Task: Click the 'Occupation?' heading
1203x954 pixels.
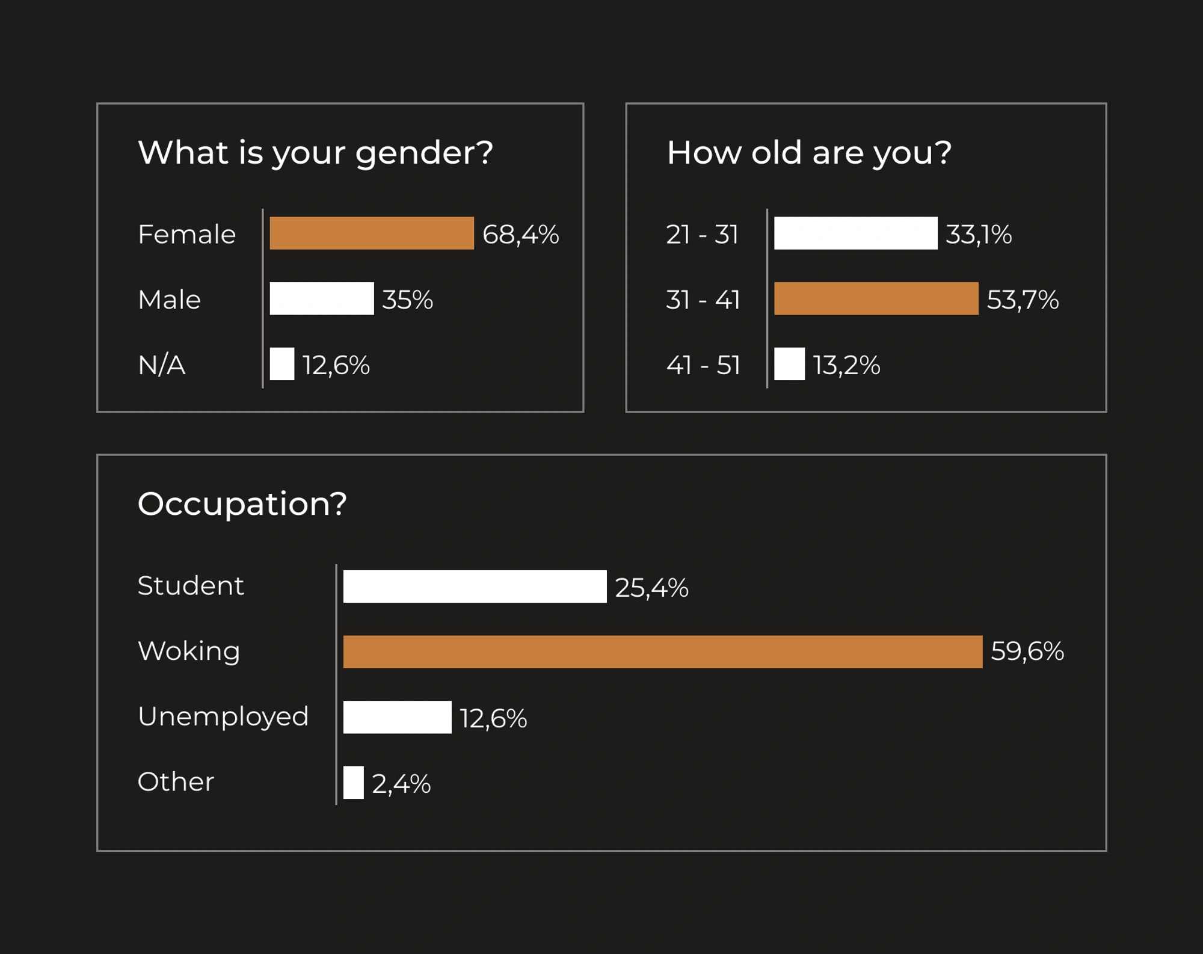Action: [242, 504]
